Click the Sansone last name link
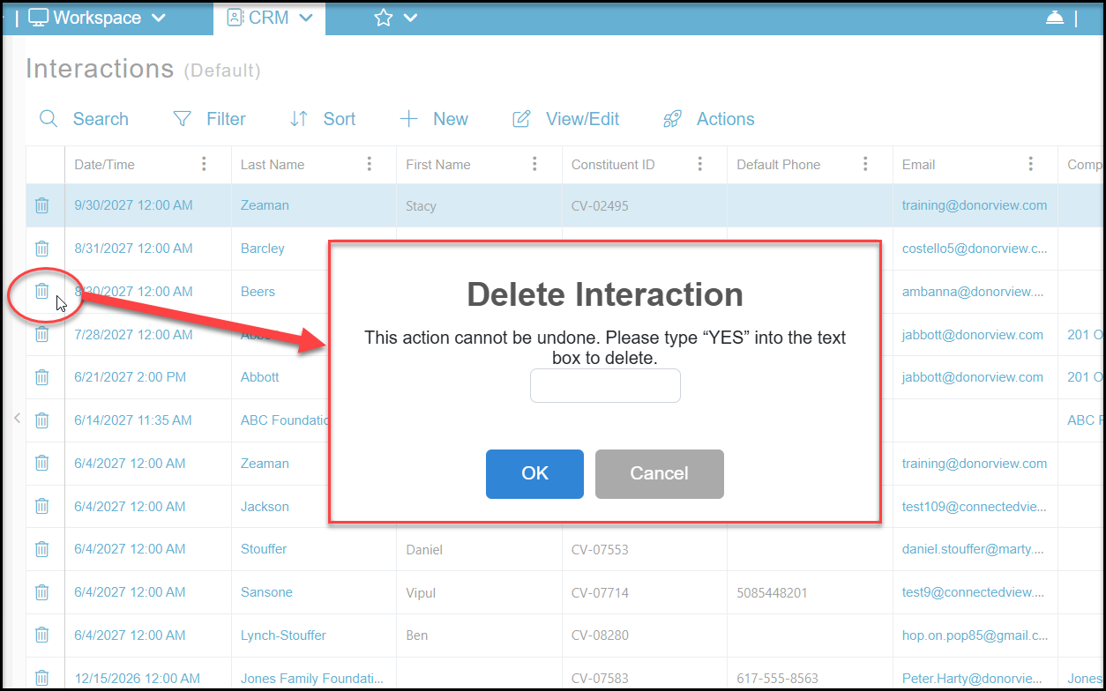The width and height of the screenshot is (1106, 691). 266,592
